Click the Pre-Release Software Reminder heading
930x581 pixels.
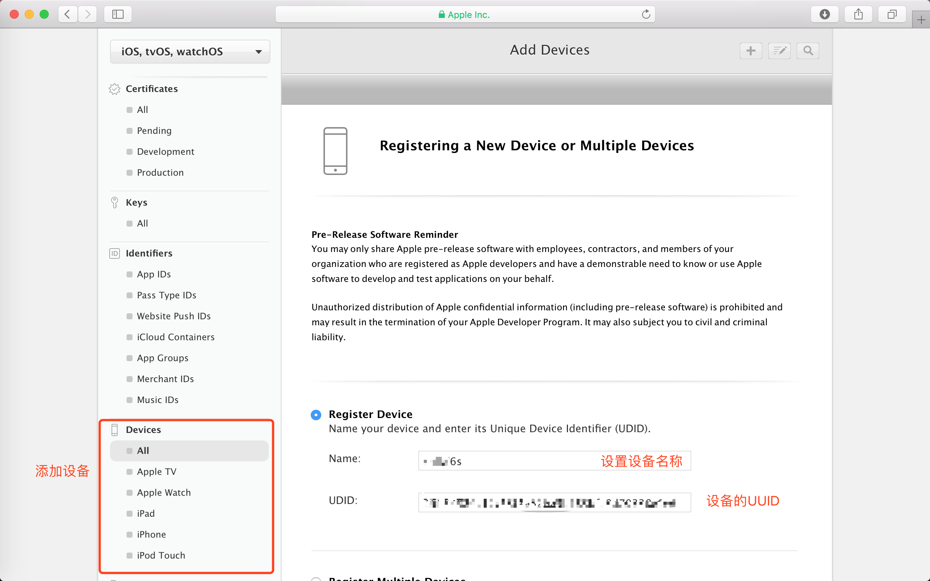[x=385, y=235]
